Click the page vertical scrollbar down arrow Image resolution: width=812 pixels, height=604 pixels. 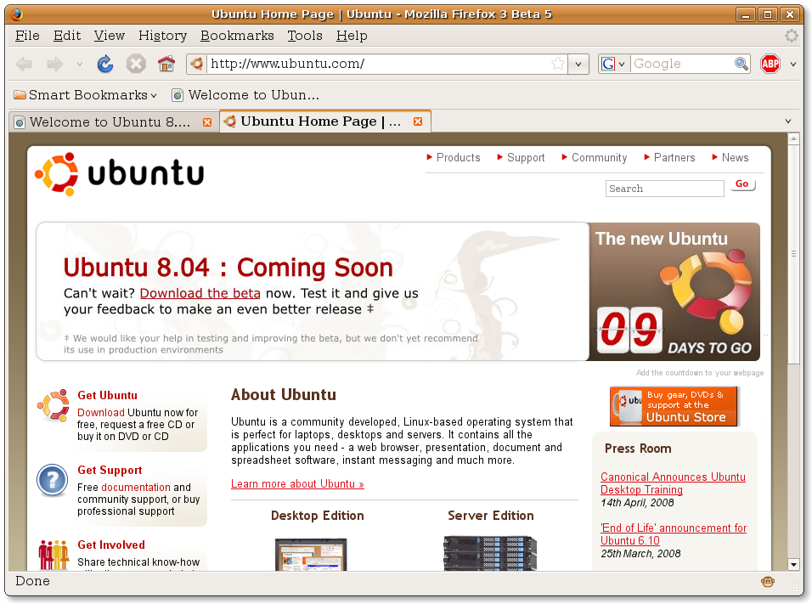(793, 564)
